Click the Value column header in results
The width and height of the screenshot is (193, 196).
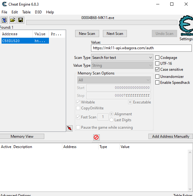click(41, 34)
